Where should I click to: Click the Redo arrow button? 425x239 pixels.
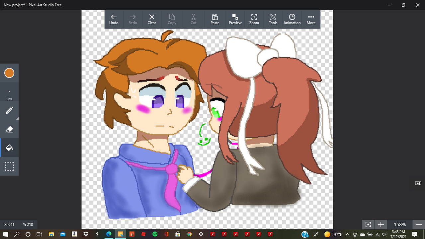click(133, 19)
